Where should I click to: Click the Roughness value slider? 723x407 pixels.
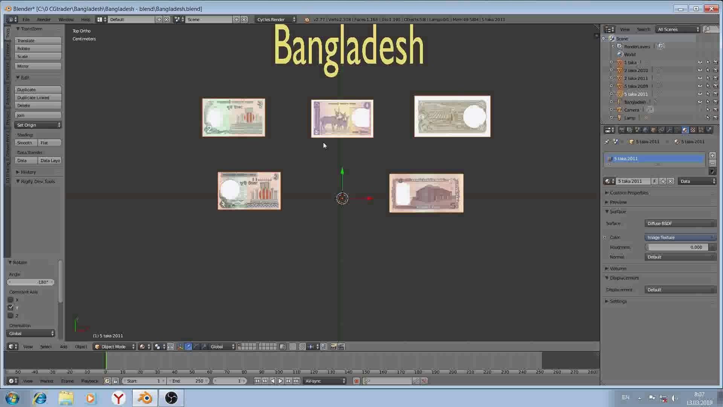677,247
